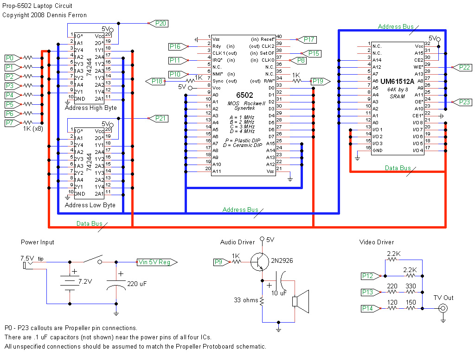Click the P21 pin callout
475x356 pixels.
coord(158,118)
